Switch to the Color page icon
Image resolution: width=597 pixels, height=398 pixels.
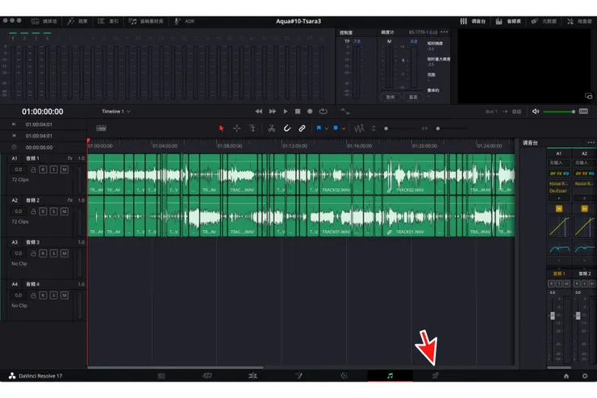344,376
